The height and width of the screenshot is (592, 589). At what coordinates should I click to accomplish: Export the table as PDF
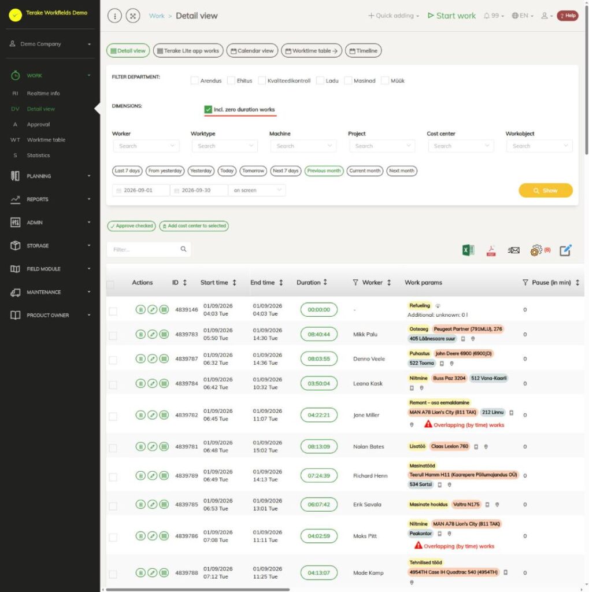point(491,250)
